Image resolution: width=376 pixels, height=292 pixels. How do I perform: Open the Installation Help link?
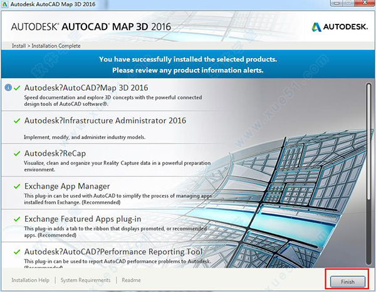[31, 280]
